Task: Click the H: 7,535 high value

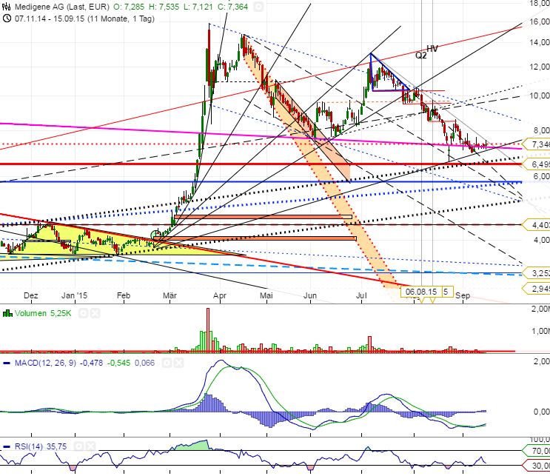Action: point(164,7)
